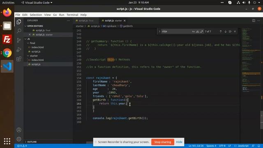Screen dimensions: 263x148
Task: Open the Edit menu
Action: (25, 15)
